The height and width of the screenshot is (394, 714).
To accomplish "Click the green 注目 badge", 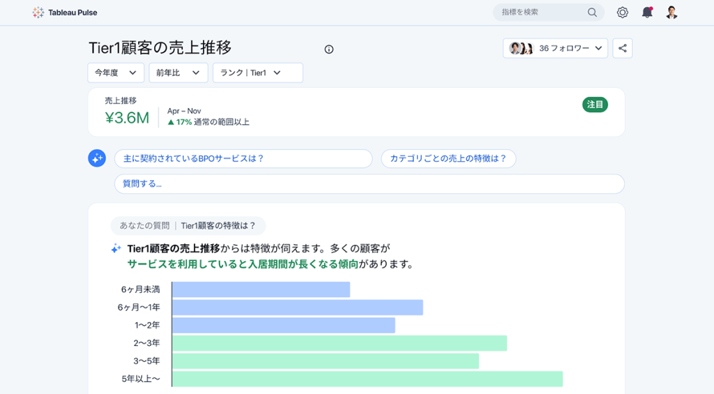I will (x=595, y=105).
